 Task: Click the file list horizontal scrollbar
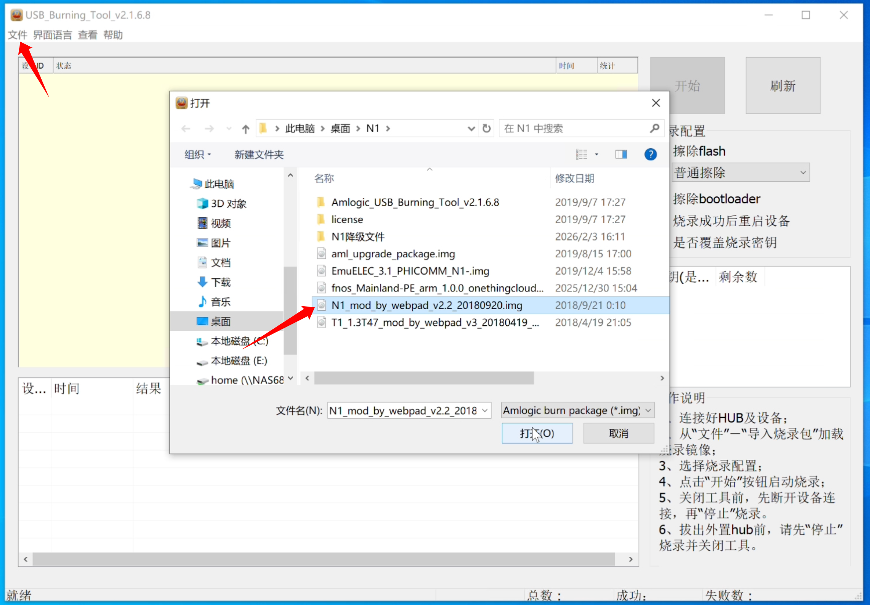pos(424,378)
